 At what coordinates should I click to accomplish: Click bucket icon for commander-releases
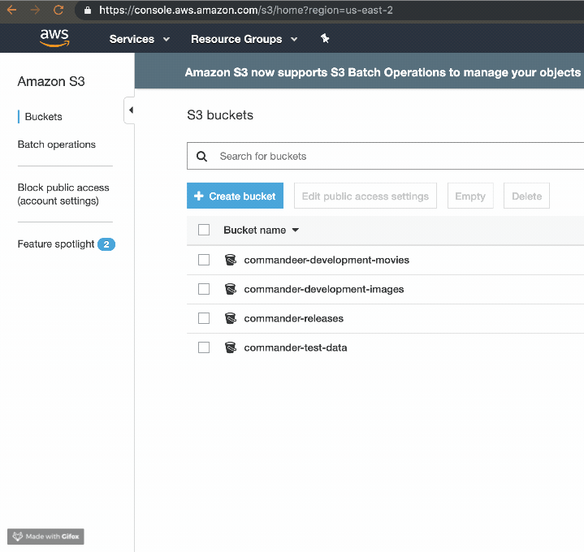click(231, 318)
